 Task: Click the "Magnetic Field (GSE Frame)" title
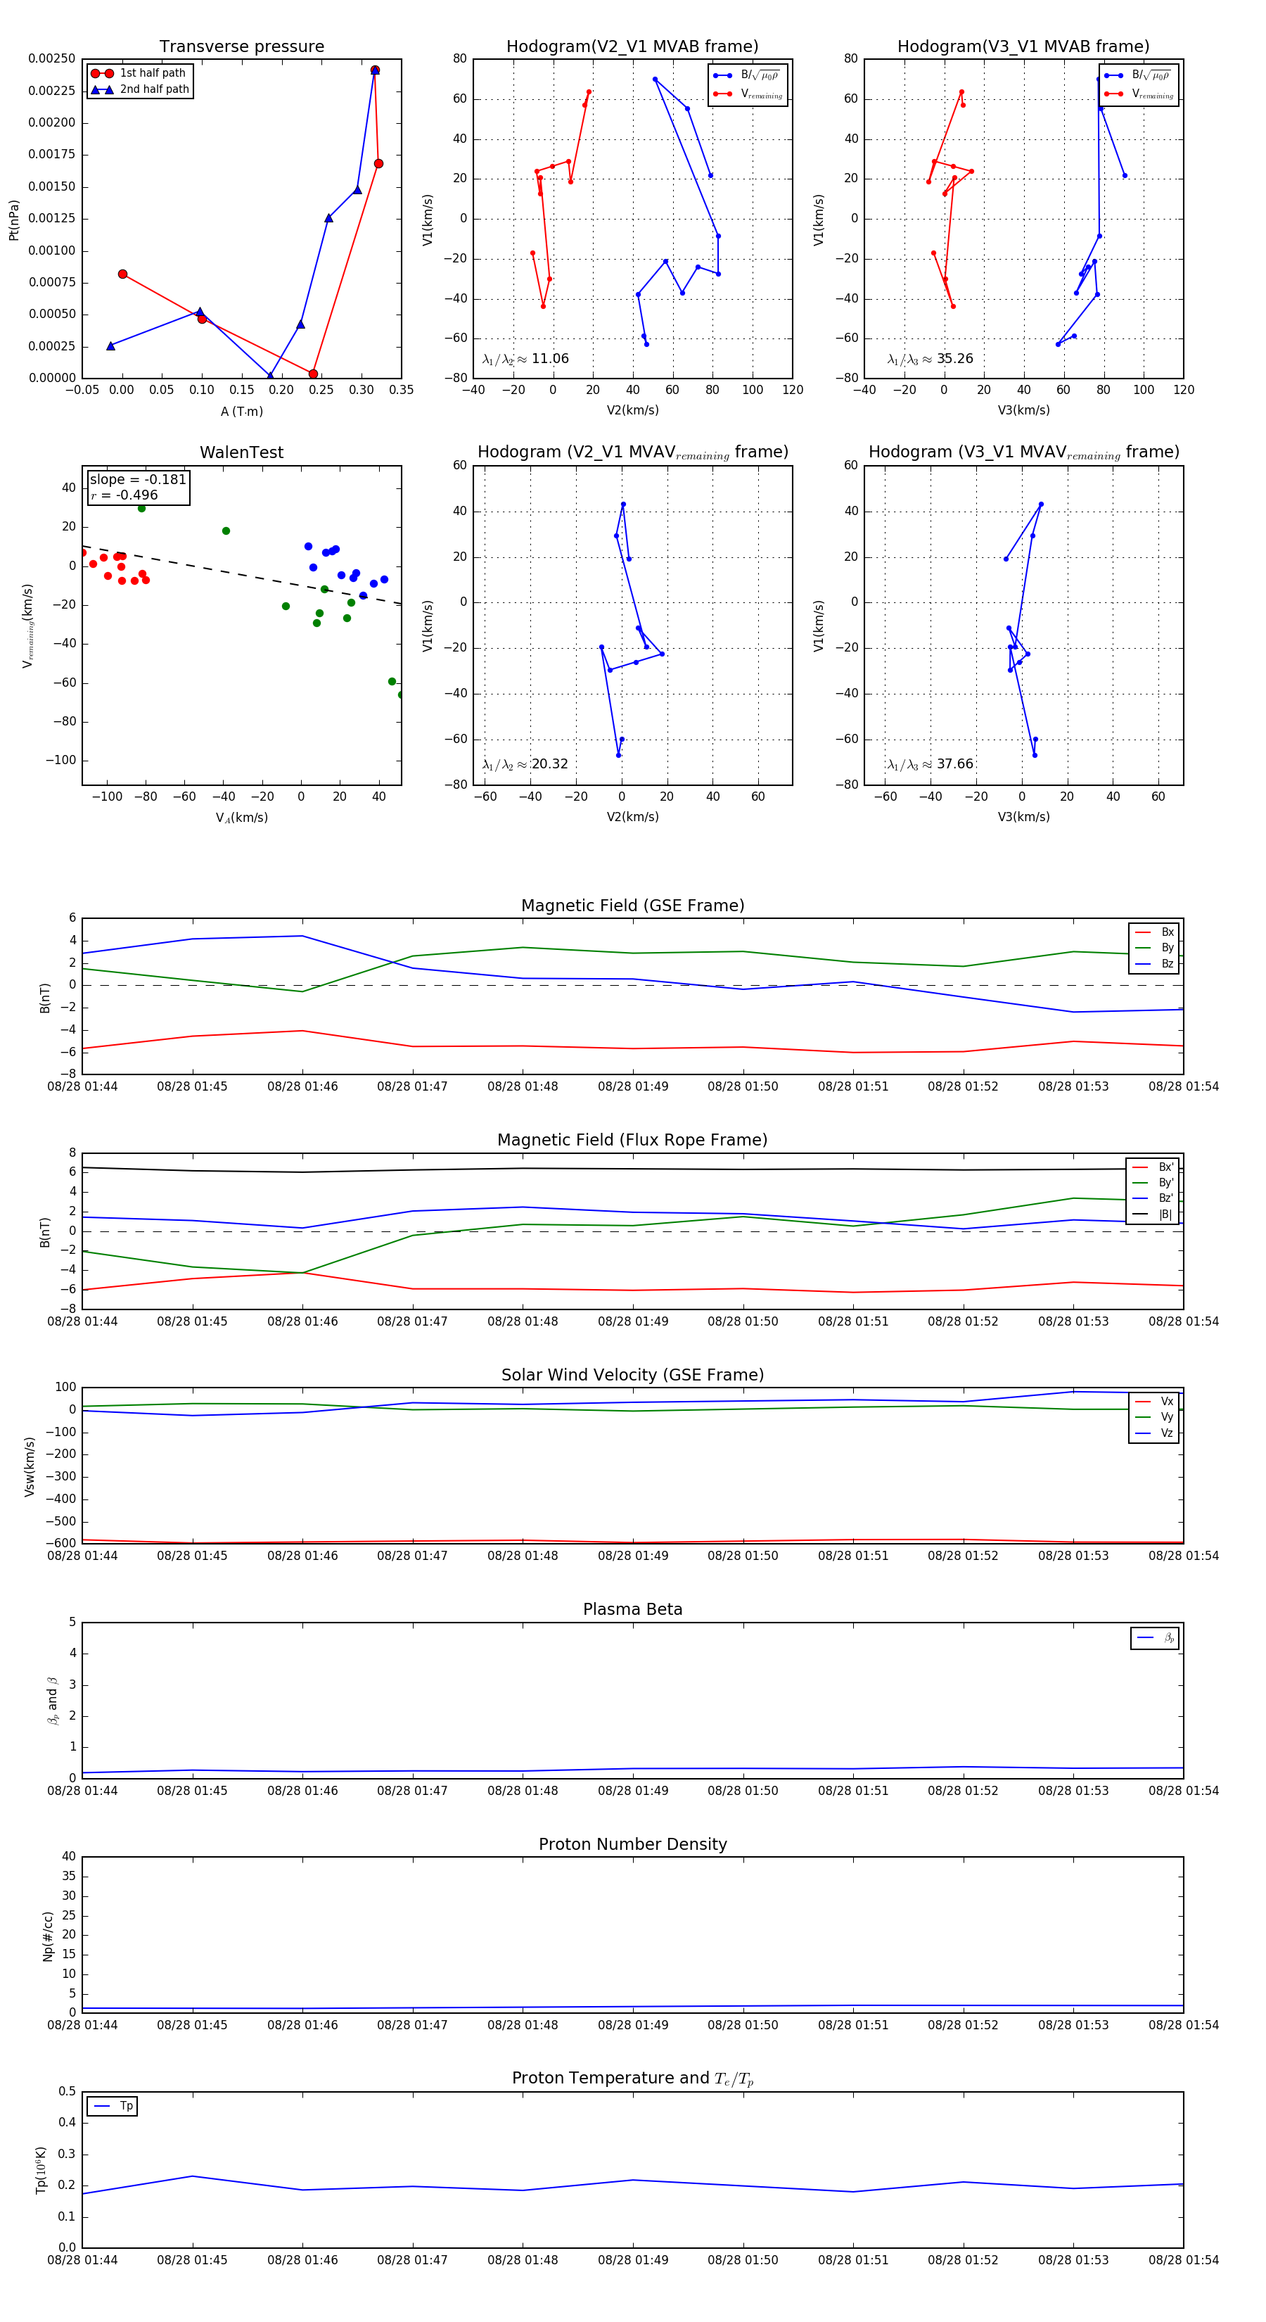[632, 906]
